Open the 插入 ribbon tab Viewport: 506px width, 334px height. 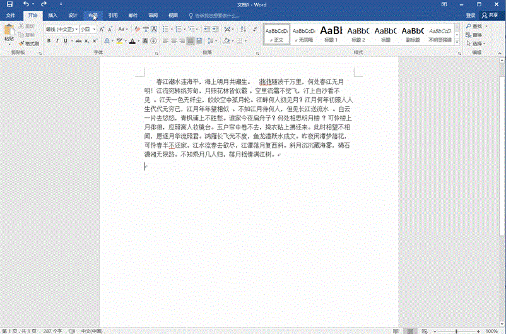[x=53, y=15]
